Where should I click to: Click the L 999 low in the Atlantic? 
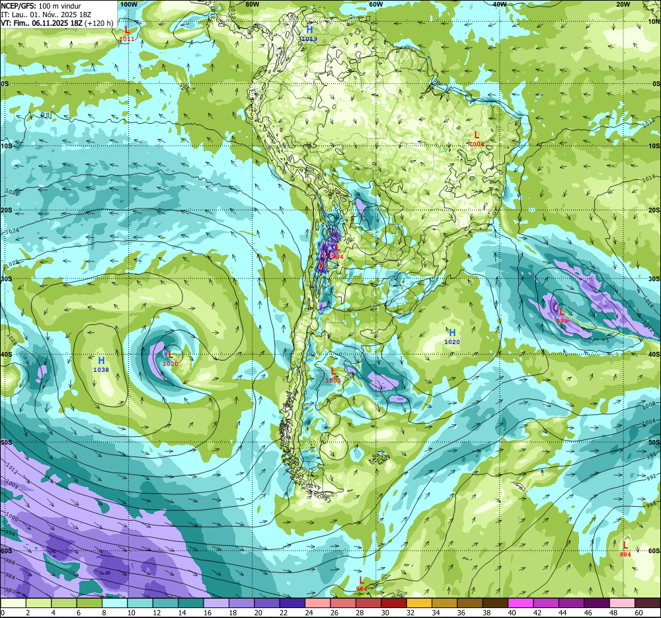561,316
